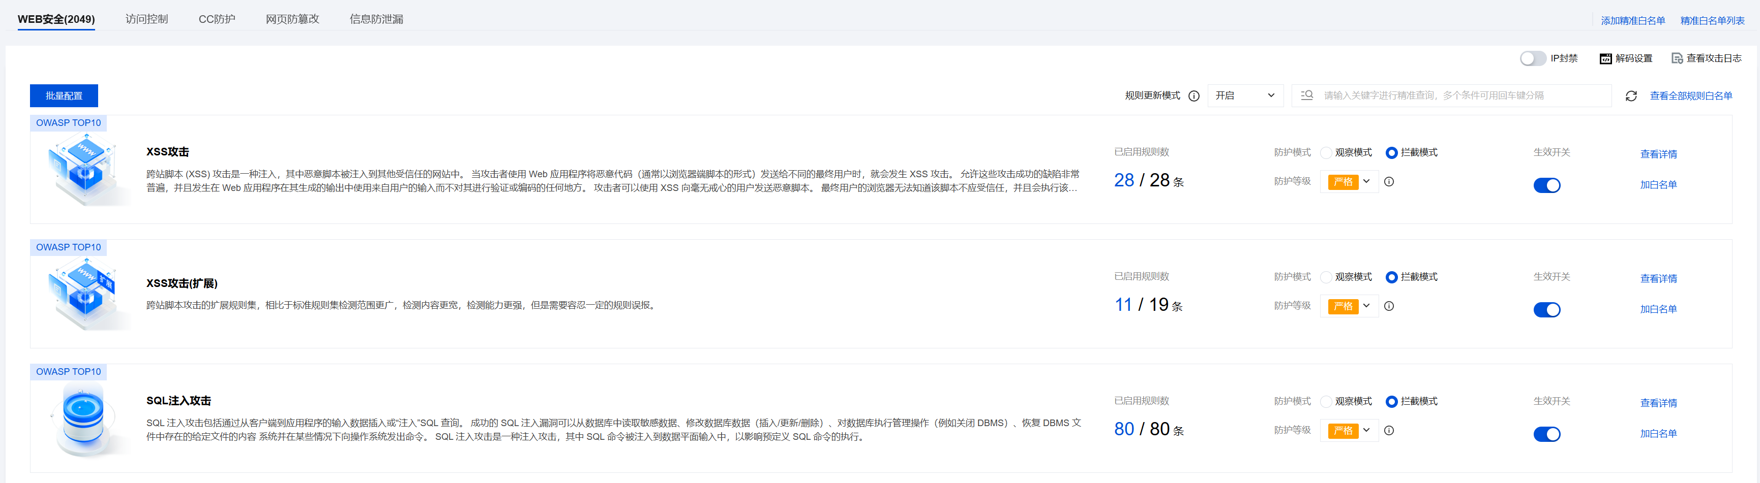Click the 批量配置 button
This screenshot has width=1760, height=483.
64,96
